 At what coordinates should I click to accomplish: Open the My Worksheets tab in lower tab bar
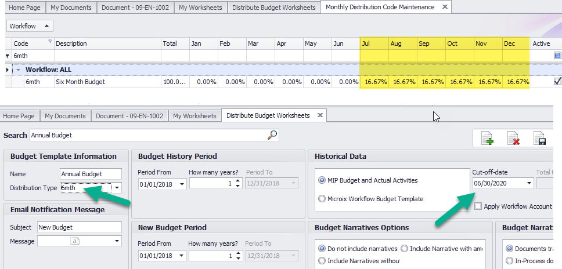click(195, 116)
